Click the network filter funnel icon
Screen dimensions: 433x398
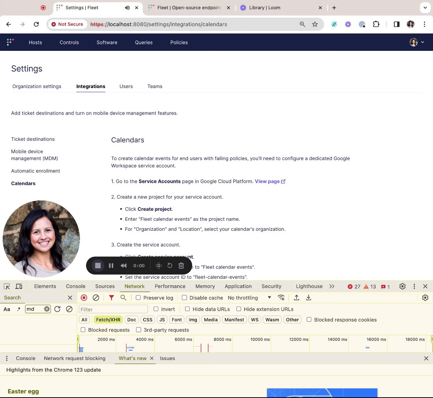pos(111,298)
